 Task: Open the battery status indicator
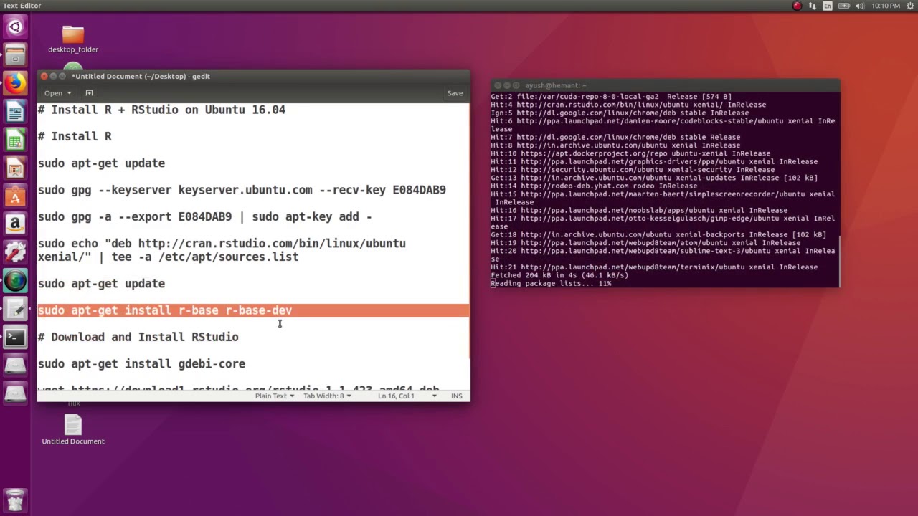(x=843, y=6)
